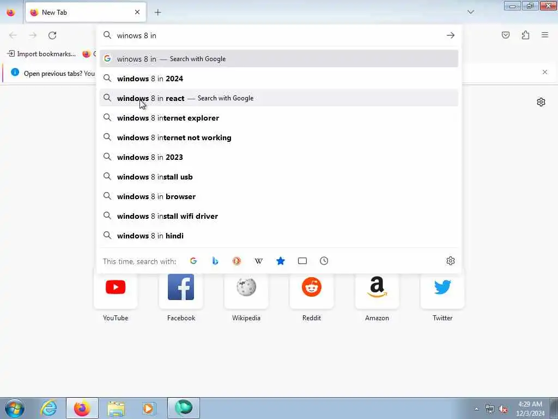Choose suggestion windows 8 in browser

pos(278,196)
